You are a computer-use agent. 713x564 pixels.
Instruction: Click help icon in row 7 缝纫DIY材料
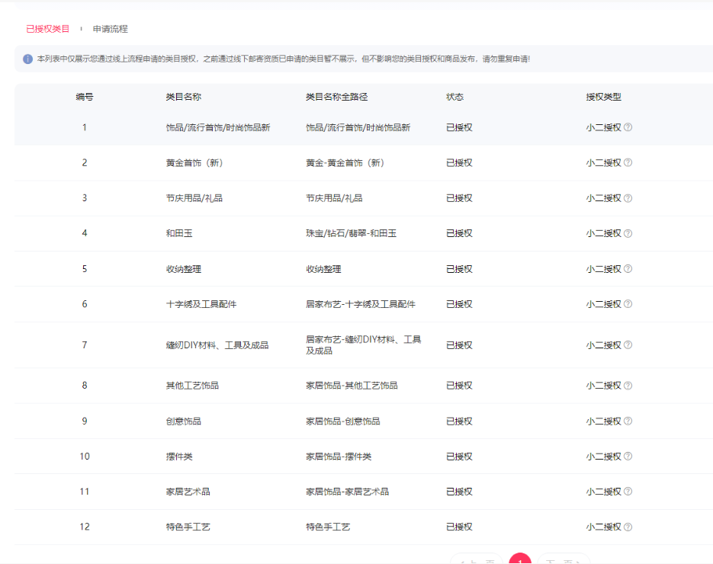pyautogui.click(x=628, y=345)
